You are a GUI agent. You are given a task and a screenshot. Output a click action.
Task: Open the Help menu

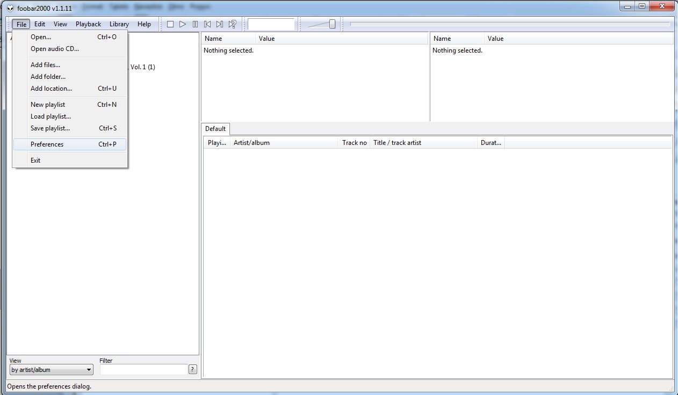tap(144, 24)
